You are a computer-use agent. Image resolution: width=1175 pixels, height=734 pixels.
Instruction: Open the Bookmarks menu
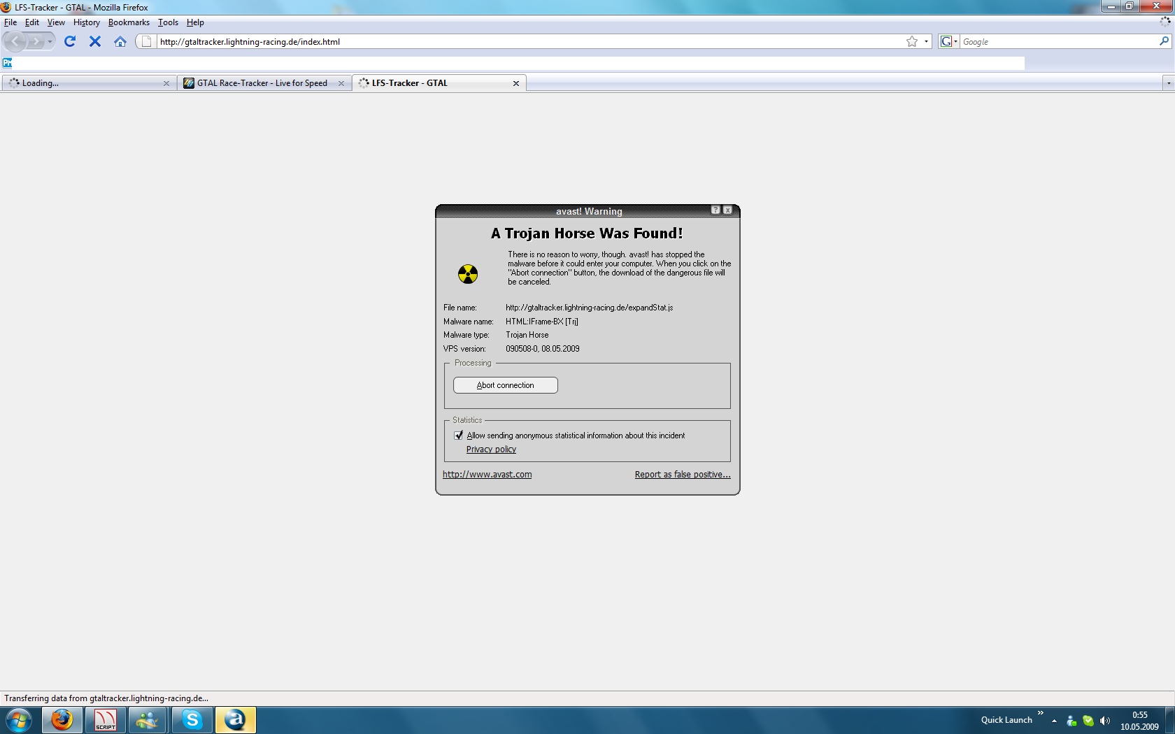coord(129,22)
